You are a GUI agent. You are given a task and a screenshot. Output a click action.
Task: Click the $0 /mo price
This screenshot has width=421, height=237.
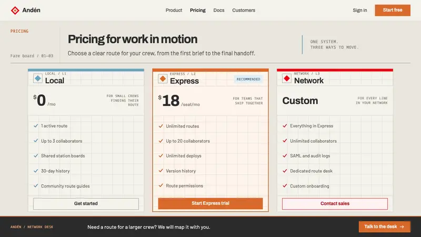point(45,101)
